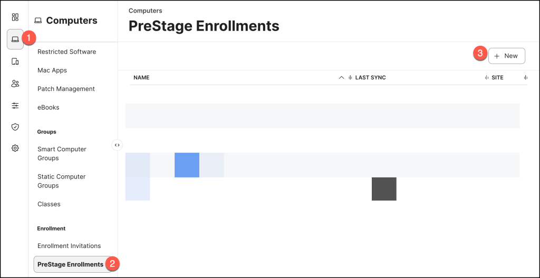Open Static Computer Groups

point(61,181)
